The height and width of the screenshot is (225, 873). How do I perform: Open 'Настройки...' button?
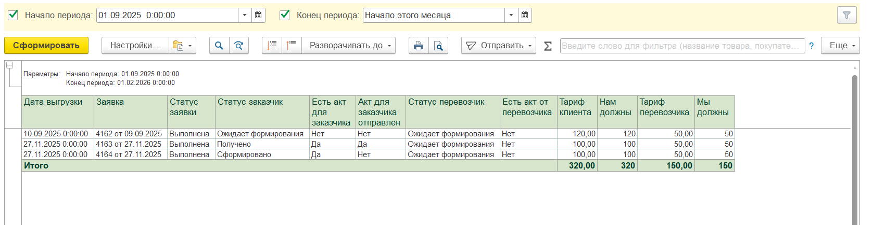tap(135, 46)
